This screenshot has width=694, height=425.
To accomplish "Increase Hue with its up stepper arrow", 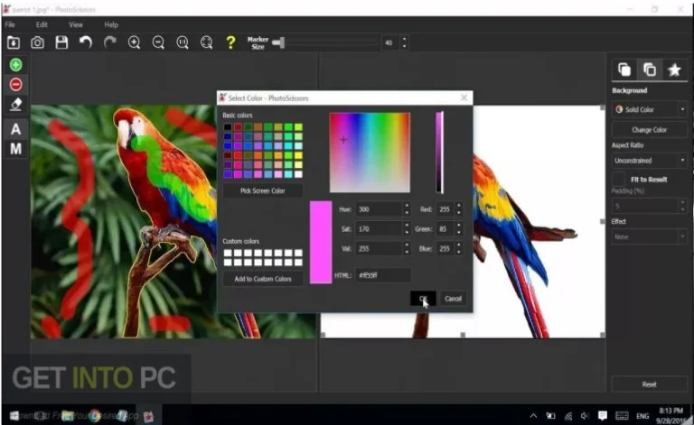I will point(407,206).
